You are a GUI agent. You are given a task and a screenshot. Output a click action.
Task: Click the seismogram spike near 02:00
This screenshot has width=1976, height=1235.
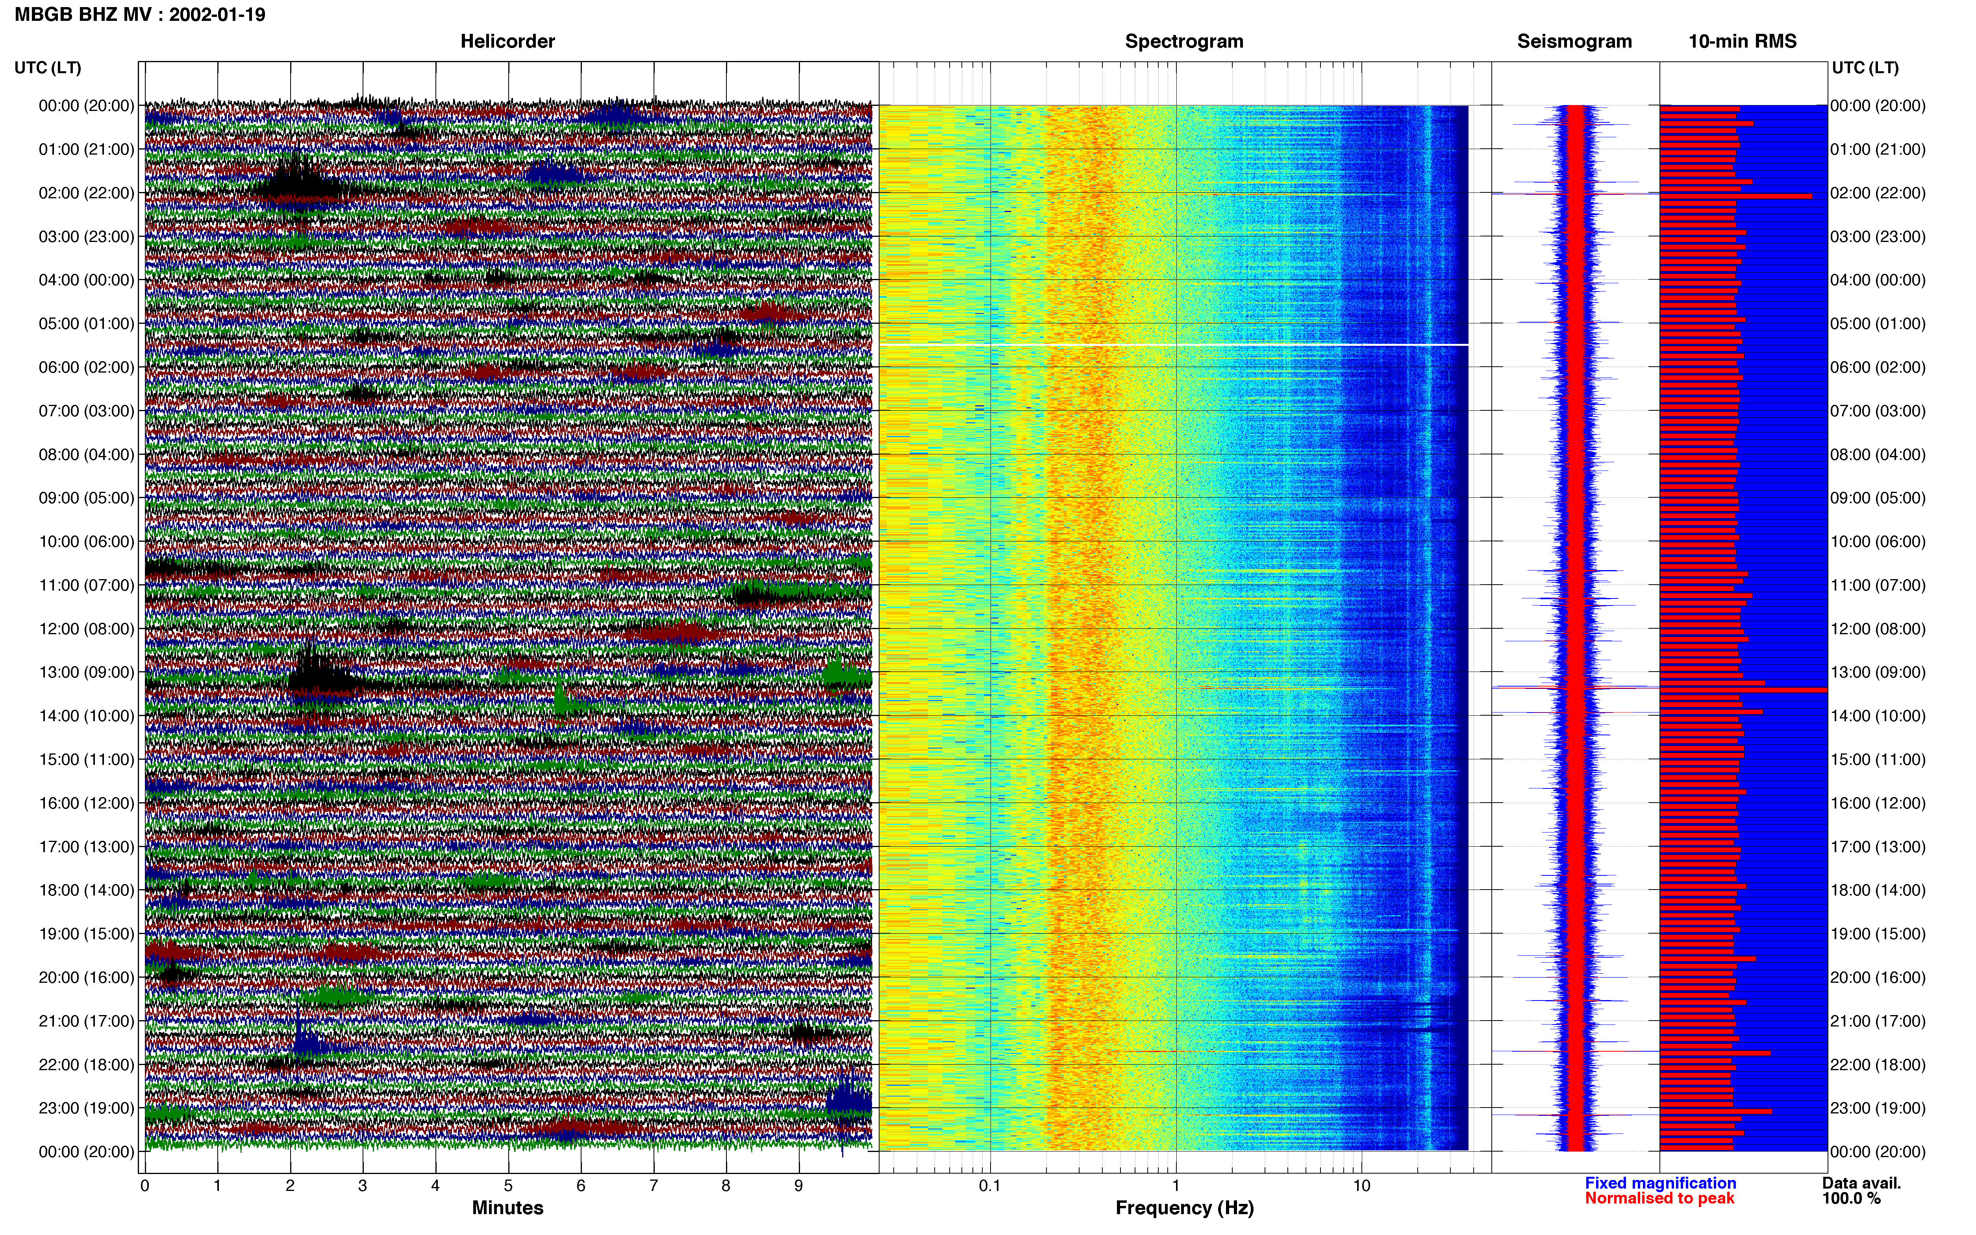point(1576,194)
